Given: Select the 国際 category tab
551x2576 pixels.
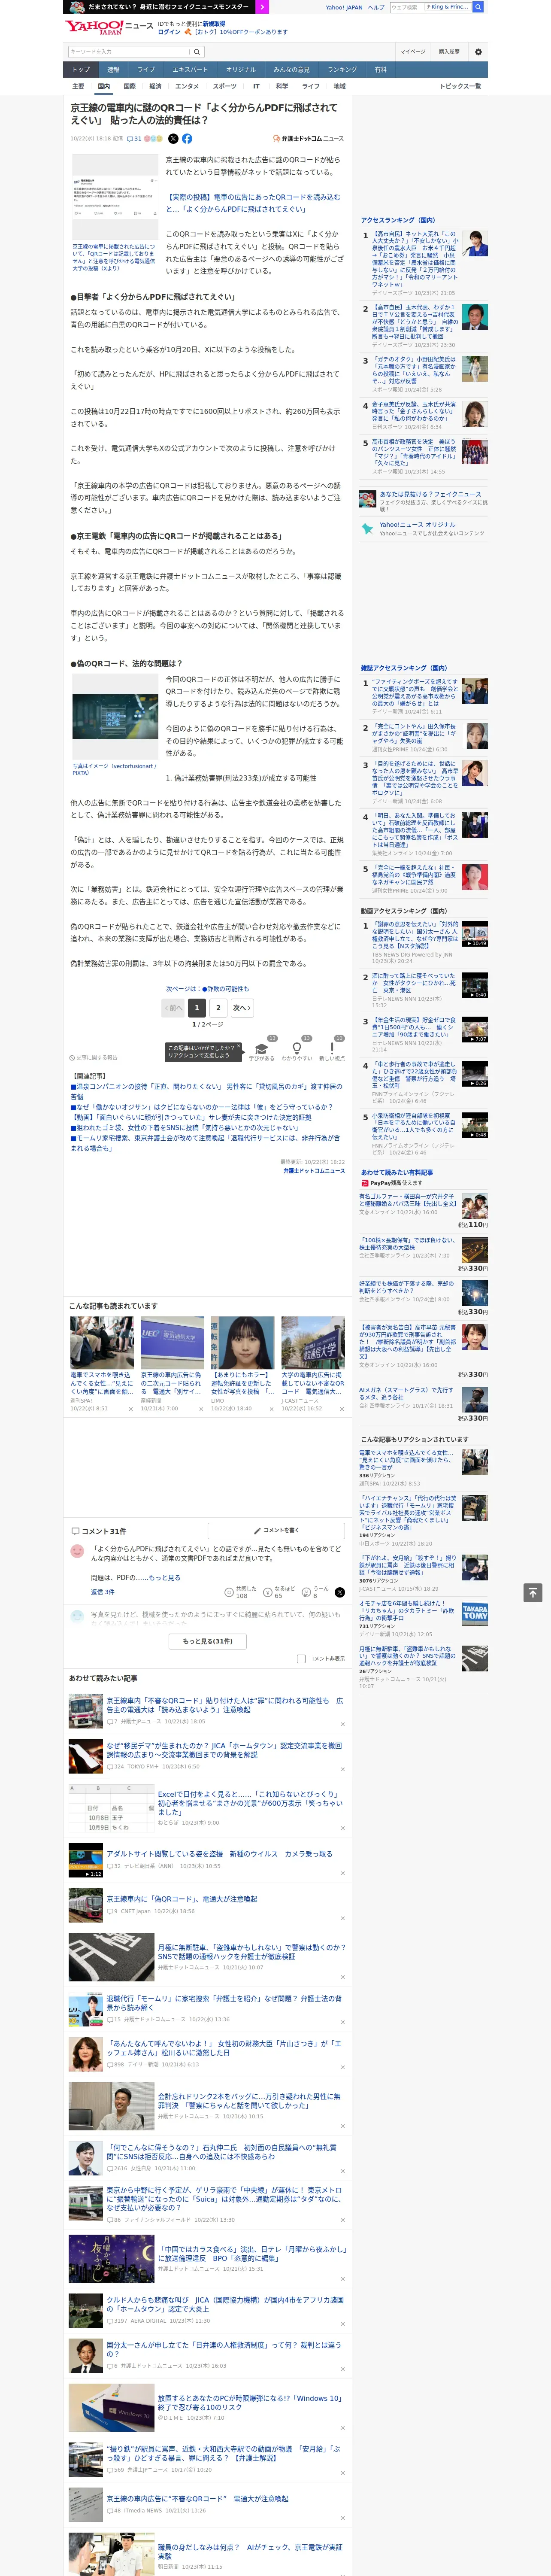Looking at the screenshot, I should click(x=129, y=86).
